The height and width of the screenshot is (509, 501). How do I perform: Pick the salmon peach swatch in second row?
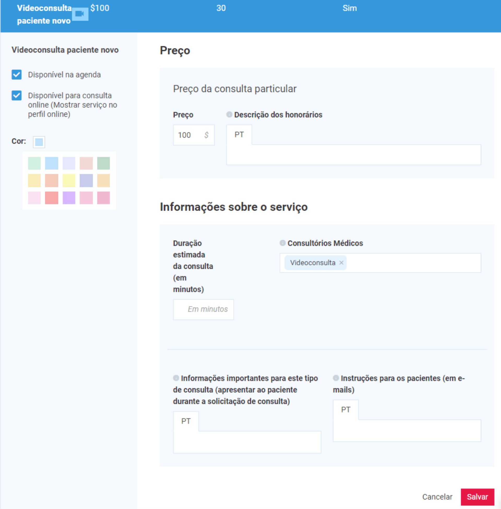[x=52, y=181]
